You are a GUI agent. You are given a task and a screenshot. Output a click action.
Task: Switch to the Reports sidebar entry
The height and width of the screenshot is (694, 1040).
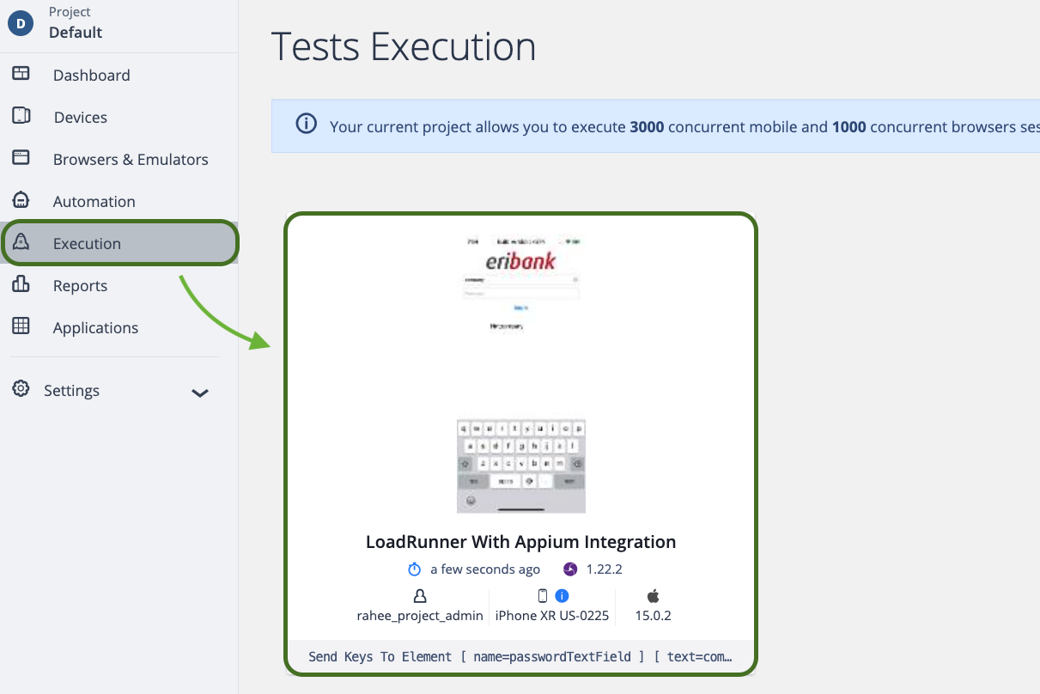point(81,285)
